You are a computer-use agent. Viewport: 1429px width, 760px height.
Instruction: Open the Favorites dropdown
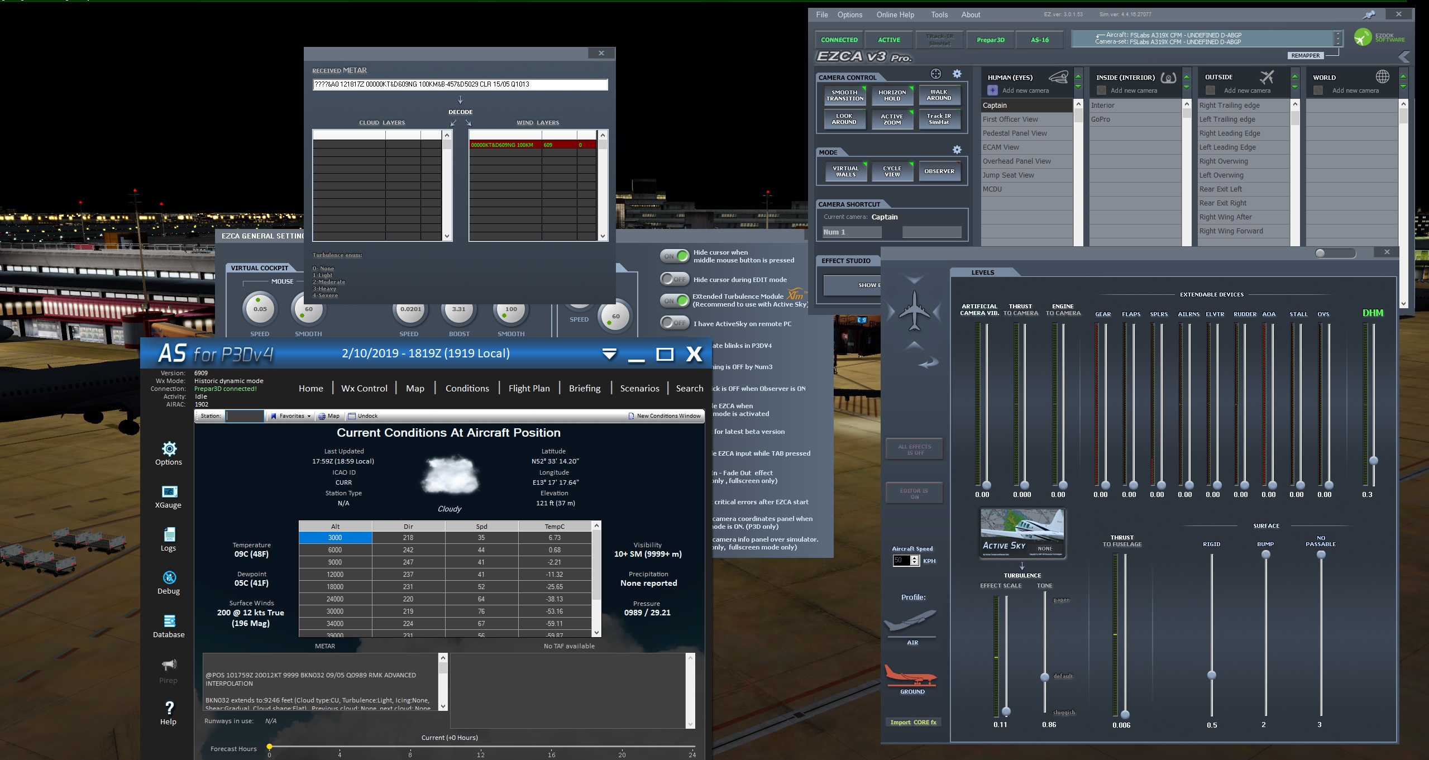290,416
